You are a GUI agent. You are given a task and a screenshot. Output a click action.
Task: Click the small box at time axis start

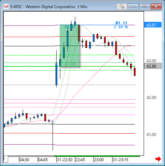pos(6,159)
